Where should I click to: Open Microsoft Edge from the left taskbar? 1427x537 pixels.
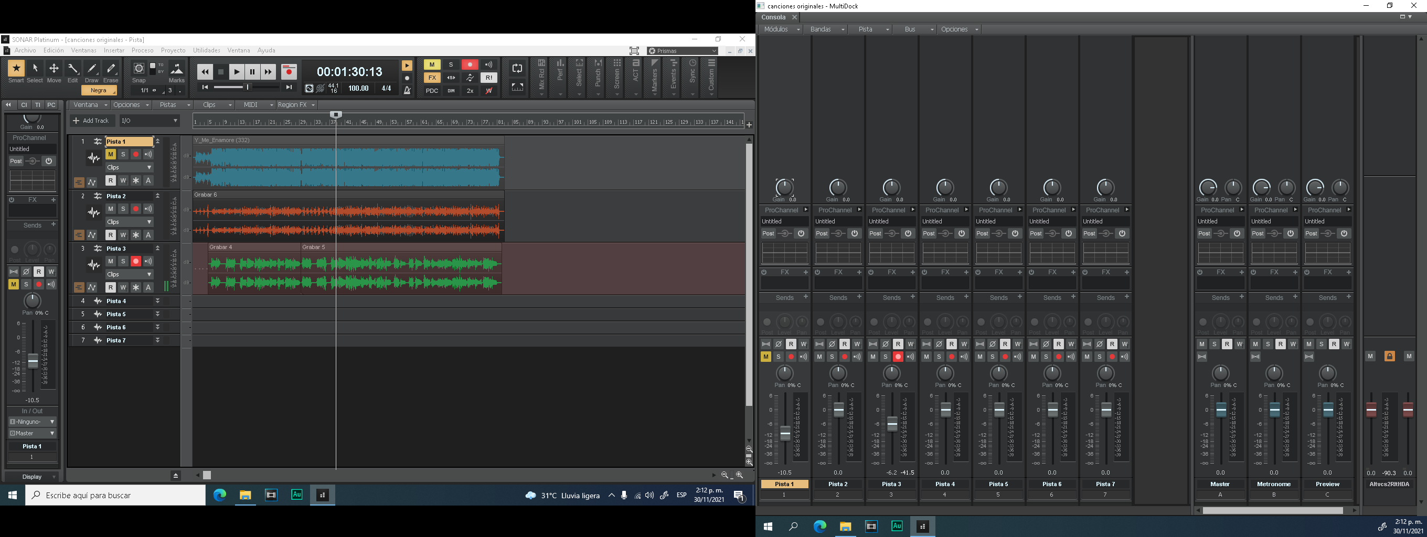pyautogui.click(x=220, y=495)
